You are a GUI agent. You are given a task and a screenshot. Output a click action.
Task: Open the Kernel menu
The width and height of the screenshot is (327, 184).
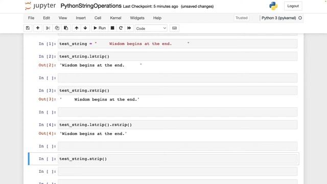pyautogui.click(x=115, y=18)
